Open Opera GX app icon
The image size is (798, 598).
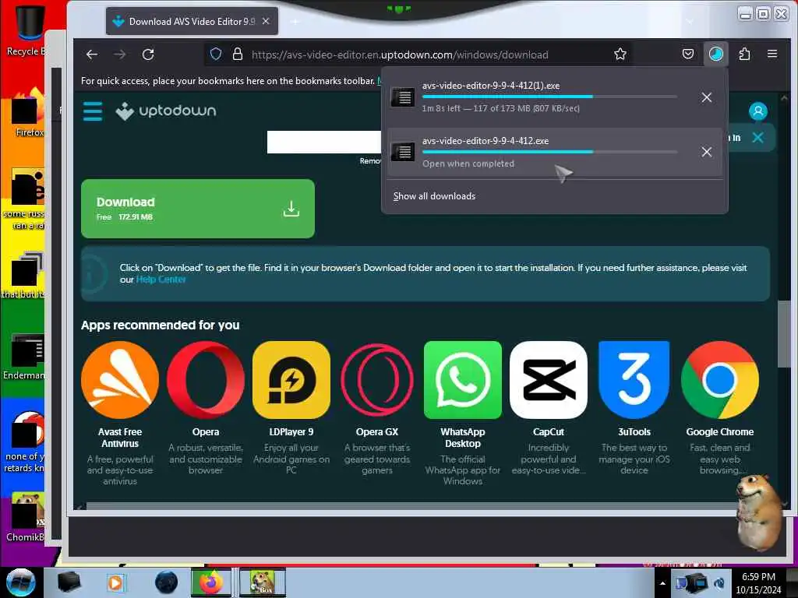[x=377, y=380]
